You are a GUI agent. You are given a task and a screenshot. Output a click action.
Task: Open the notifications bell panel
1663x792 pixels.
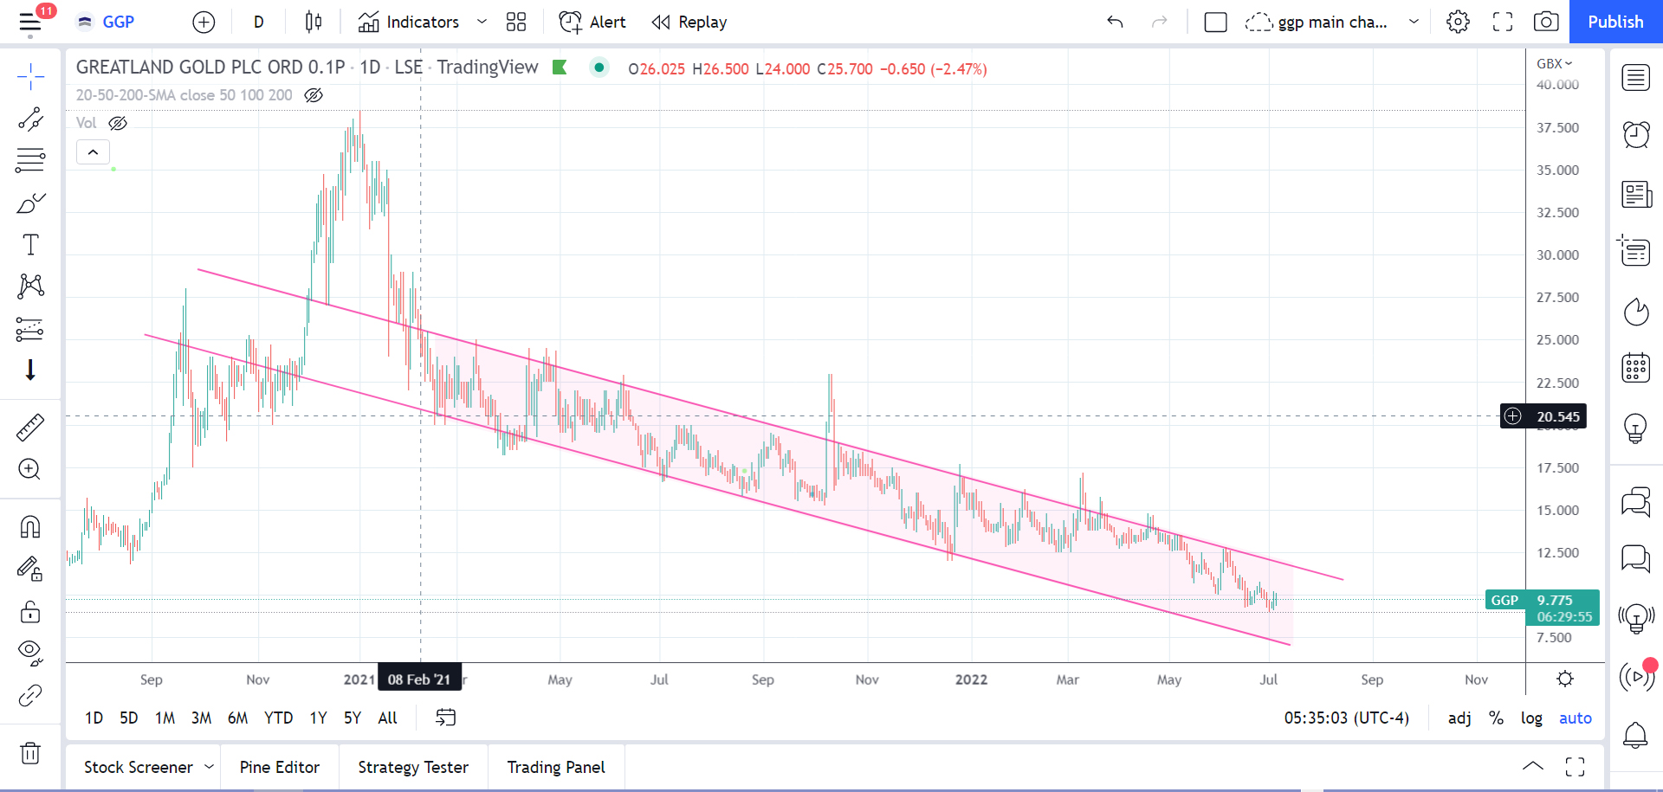point(1635,735)
